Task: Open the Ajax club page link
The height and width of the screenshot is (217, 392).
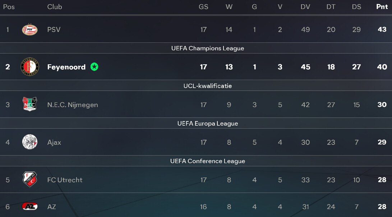Action: point(54,142)
